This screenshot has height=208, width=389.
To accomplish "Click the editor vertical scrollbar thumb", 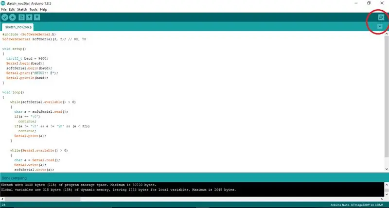I will [x=387, y=96].
